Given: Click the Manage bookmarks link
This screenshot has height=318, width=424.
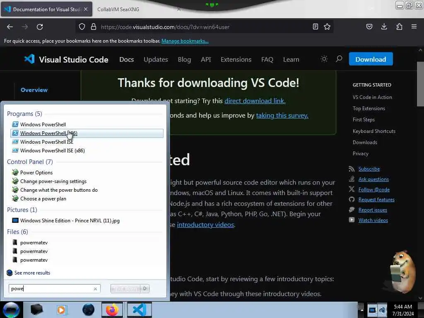Looking at the screenshot, I should click(185, 41).
